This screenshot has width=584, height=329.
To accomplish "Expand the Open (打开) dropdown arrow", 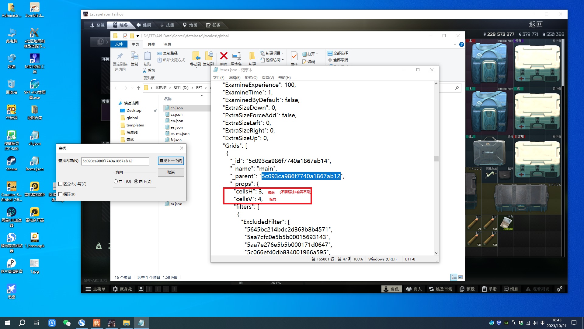I will 317,54.
